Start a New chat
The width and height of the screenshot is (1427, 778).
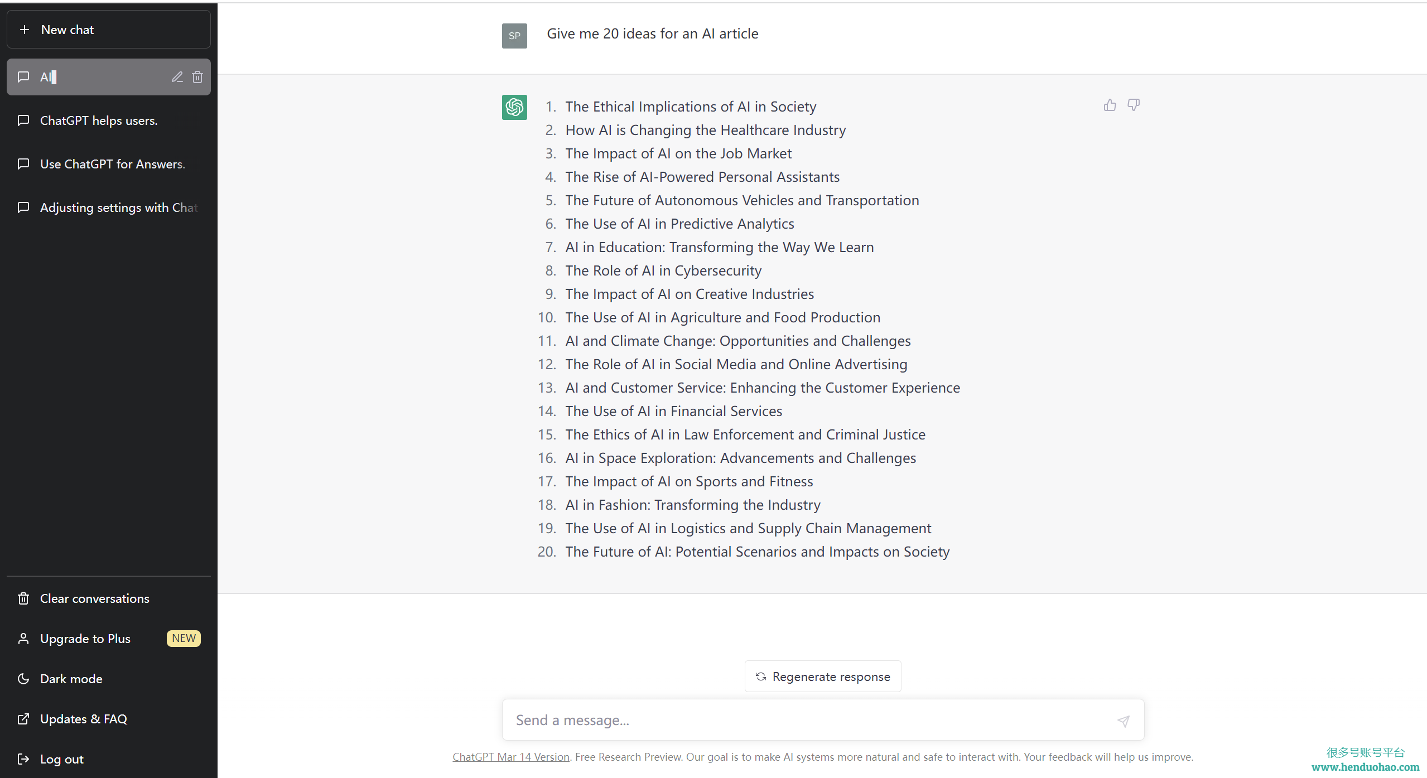(109, 30)
